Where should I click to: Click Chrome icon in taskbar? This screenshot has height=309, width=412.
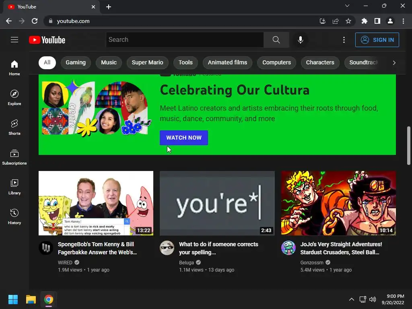[48, 299]
